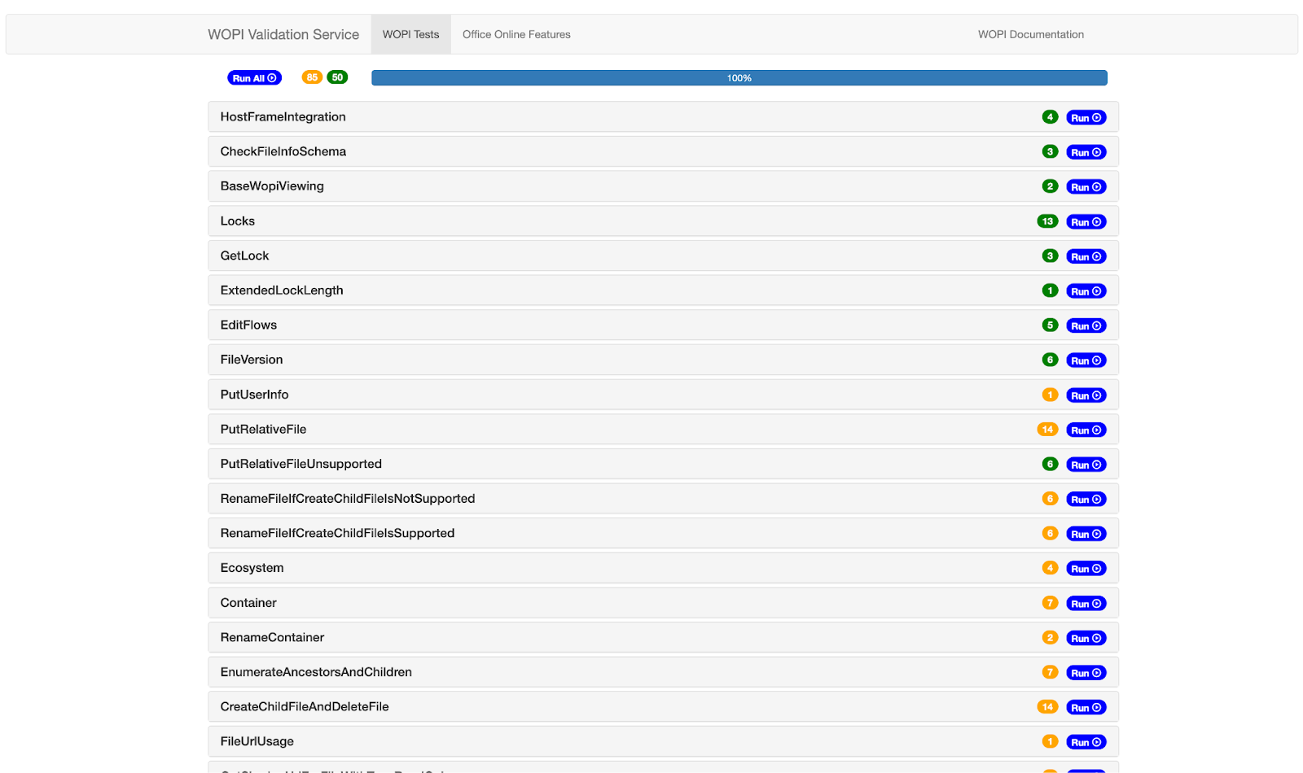Run the CreateChildFileAndDeleteFile tests

point(1086,708)
